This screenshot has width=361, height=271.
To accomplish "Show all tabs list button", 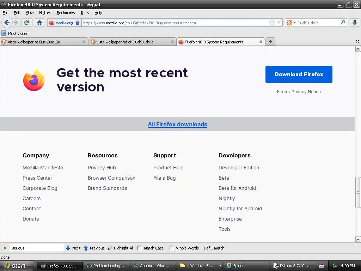I will point(357,42).
